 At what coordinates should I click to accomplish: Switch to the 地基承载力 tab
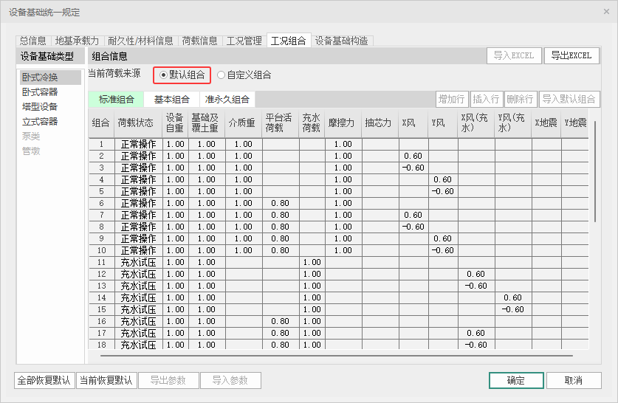(x=77, y=41)
